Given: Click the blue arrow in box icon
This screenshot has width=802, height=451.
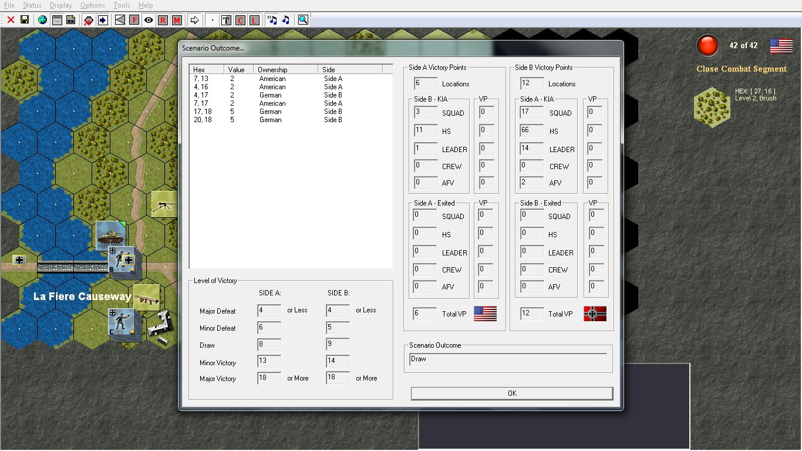Looking at the screenshot, I should (x=103, y=20).
